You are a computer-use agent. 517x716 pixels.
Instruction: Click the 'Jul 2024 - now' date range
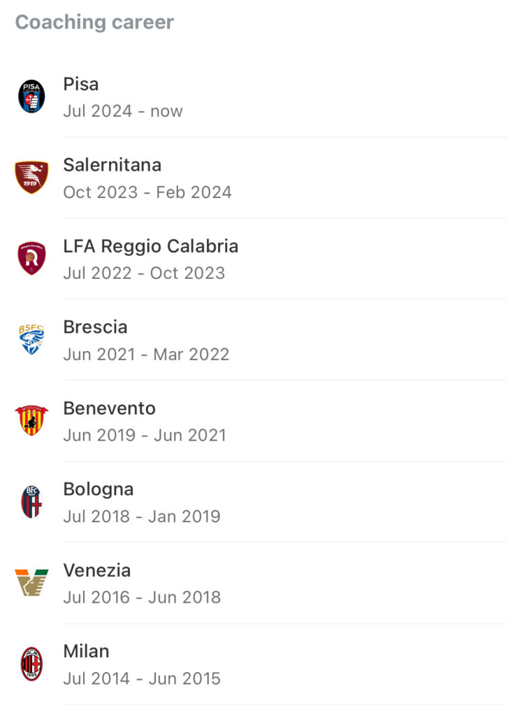tap(123, 111)
